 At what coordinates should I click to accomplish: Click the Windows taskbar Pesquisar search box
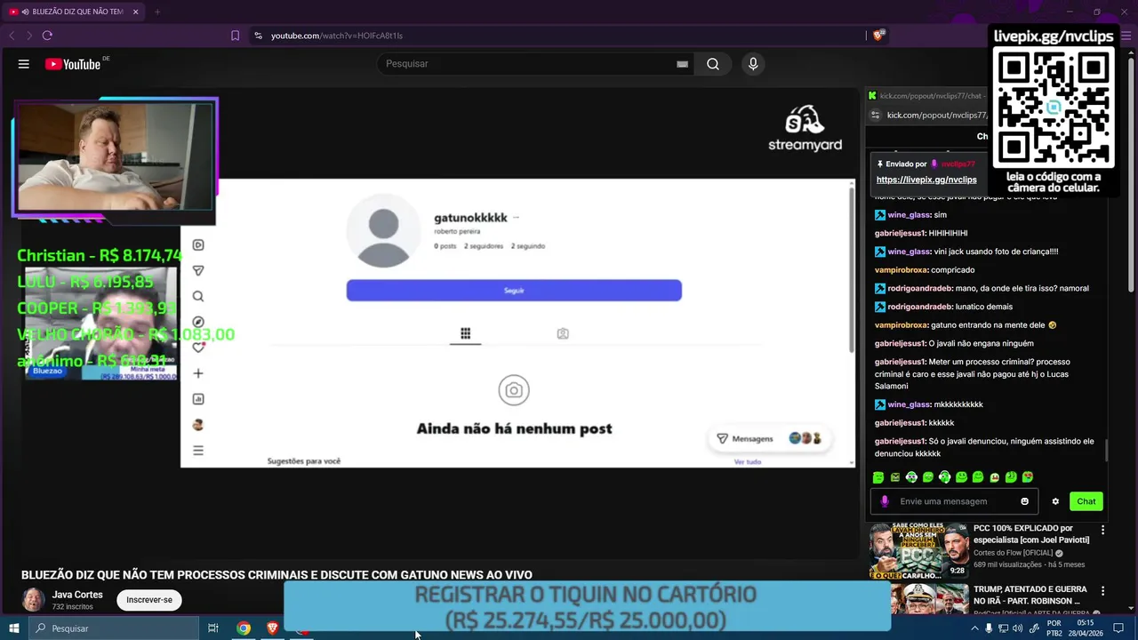click(x=114, y=628)
